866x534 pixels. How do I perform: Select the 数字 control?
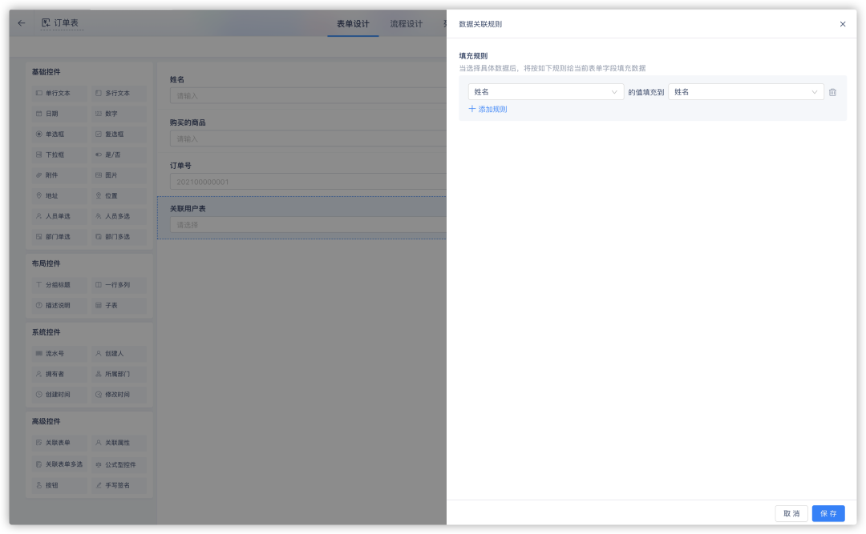[119, 114]
